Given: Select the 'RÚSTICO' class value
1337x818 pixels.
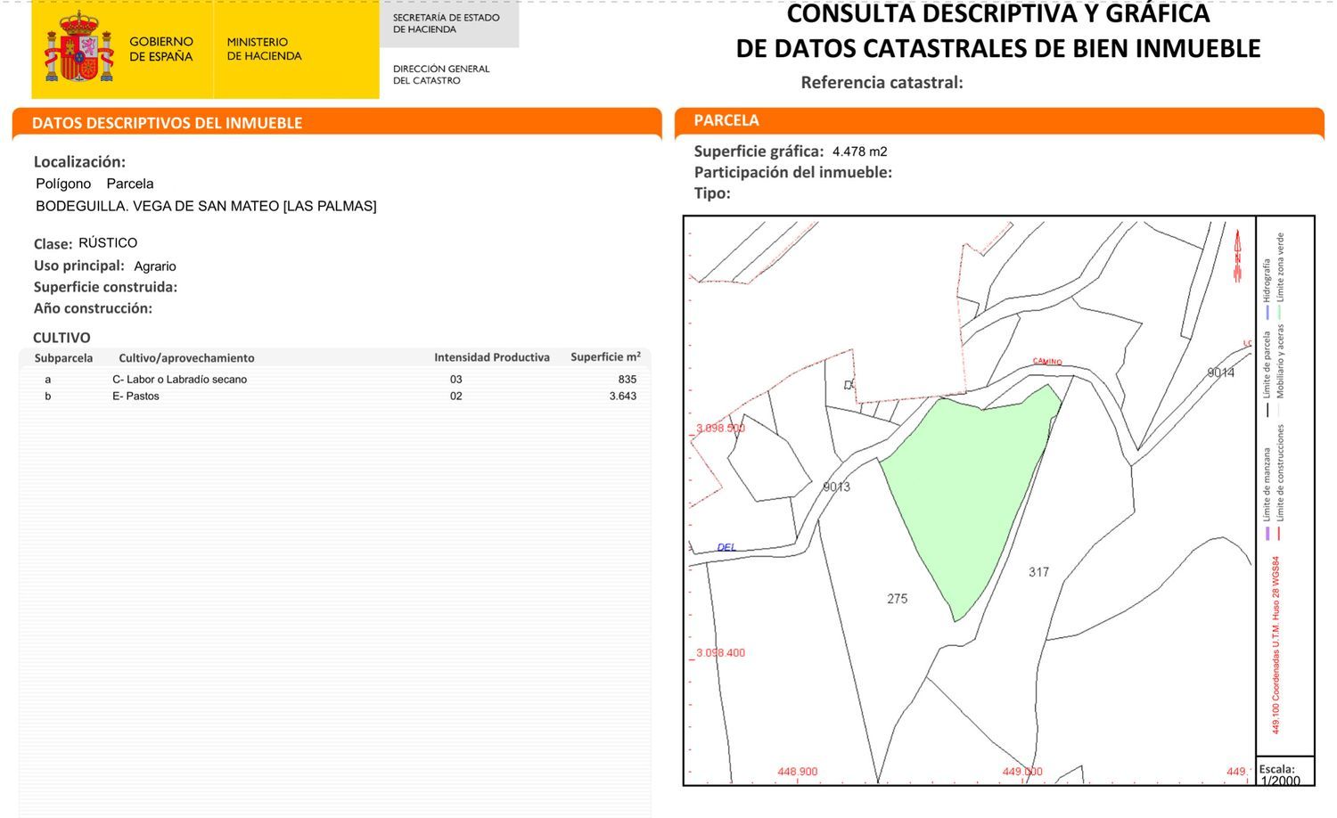Looking at the screenshot, I should 108,242.
